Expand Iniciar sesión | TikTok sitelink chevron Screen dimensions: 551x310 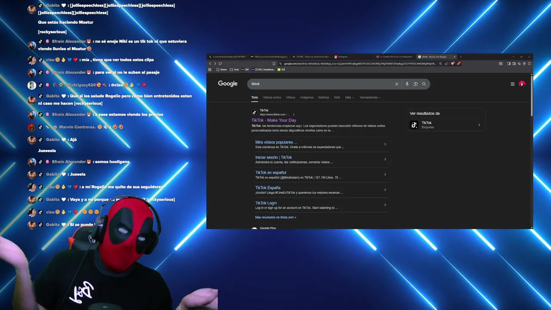(385, 159)
